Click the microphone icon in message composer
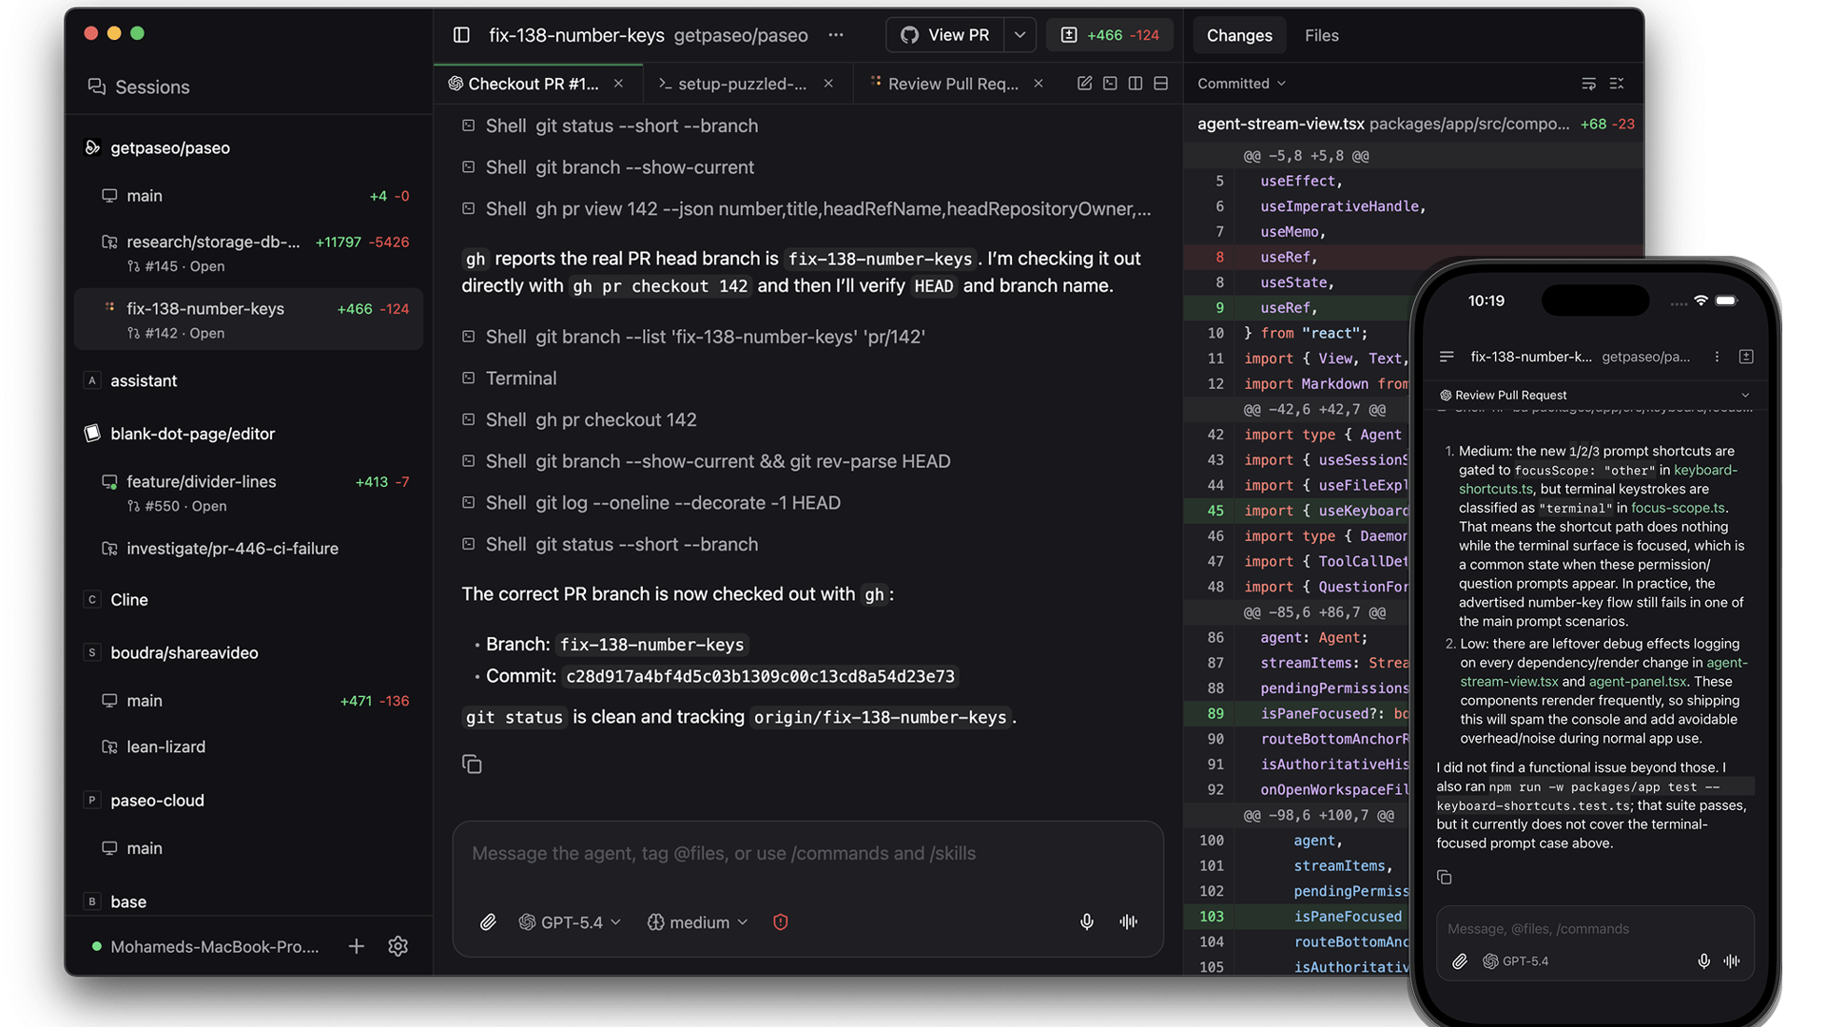Viewport: 1826px width, 1027px height. pyautogui.click(x=1086, y=921)
